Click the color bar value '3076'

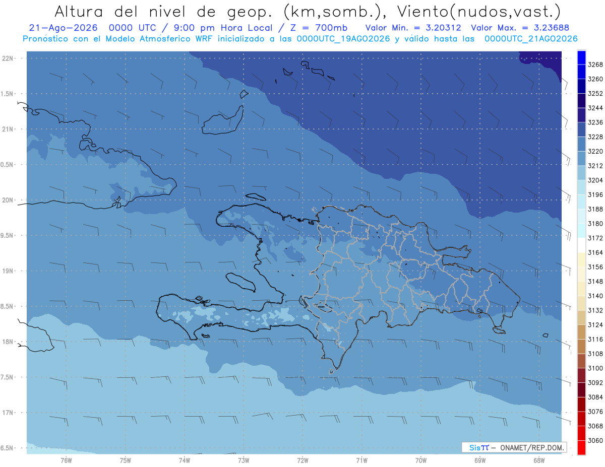[595, 412]
